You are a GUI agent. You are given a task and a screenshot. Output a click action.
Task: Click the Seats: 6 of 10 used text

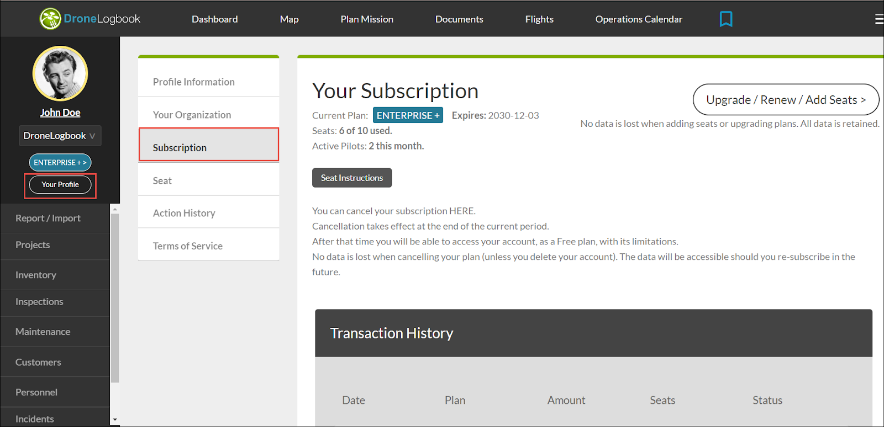(352, 131)
